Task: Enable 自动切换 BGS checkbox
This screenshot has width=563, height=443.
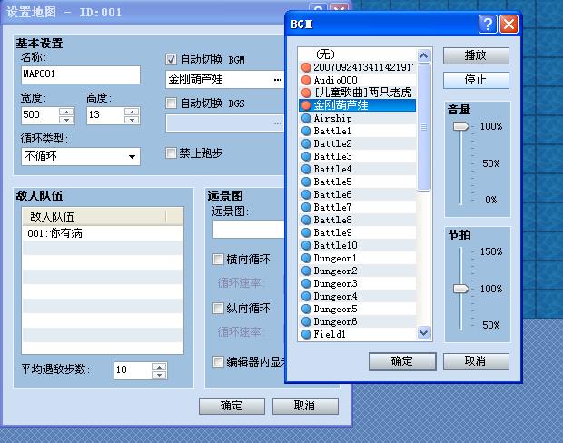Action: coord(171,103)
